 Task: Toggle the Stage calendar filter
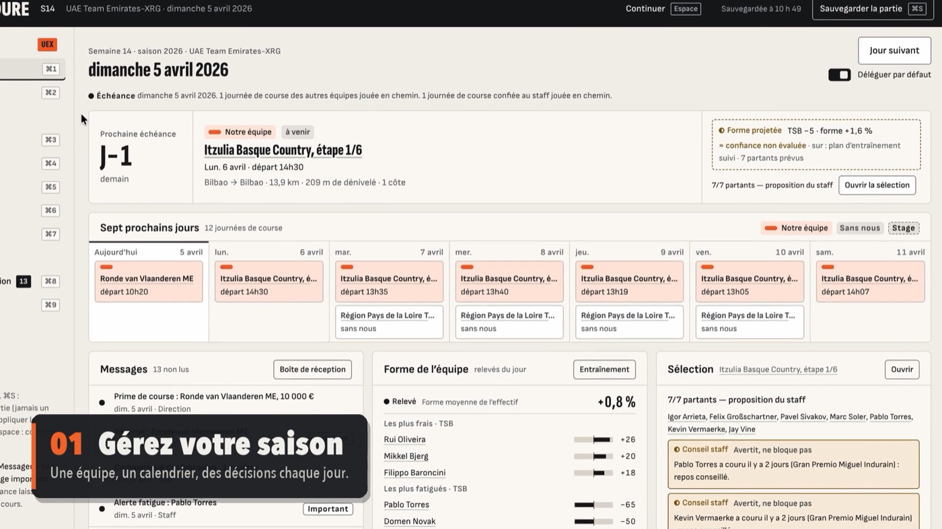click(904, 228)
